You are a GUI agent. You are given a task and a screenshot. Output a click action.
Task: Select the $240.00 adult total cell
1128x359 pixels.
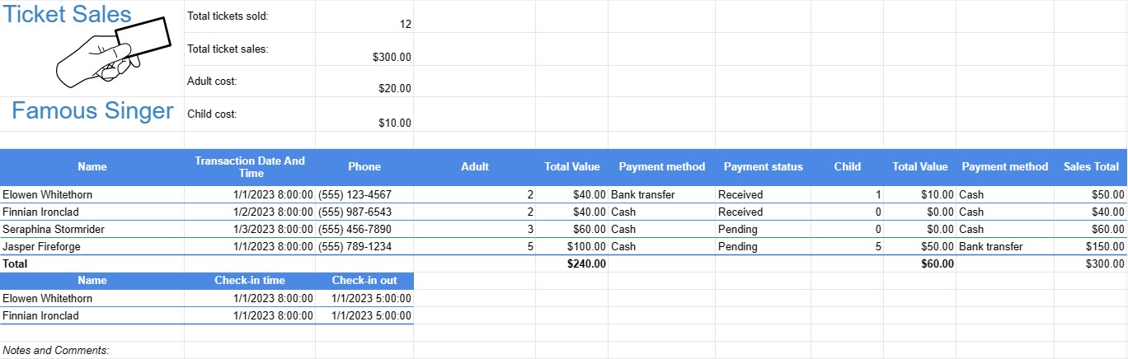coord(586,263)
